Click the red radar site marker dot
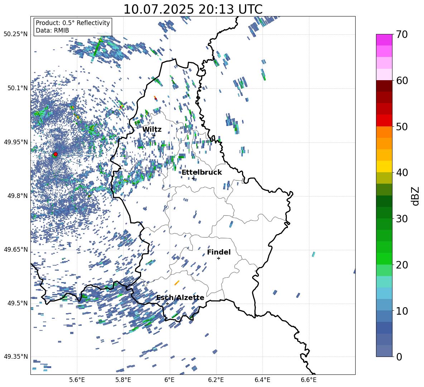Screen dimensions: 424x387 pos(56,154)
